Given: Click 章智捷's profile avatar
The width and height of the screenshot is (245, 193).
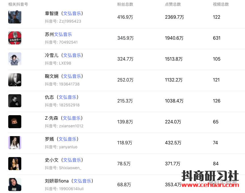Looking at the screenshot, I should pyautogui.click(x=15, y=17).
